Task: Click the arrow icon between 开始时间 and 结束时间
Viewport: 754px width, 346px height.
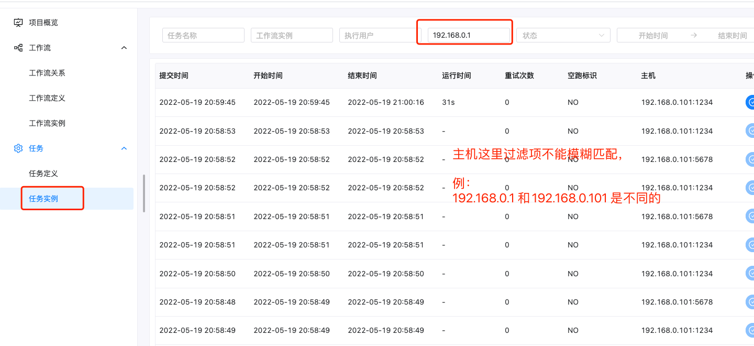Action: click(693, 35)
